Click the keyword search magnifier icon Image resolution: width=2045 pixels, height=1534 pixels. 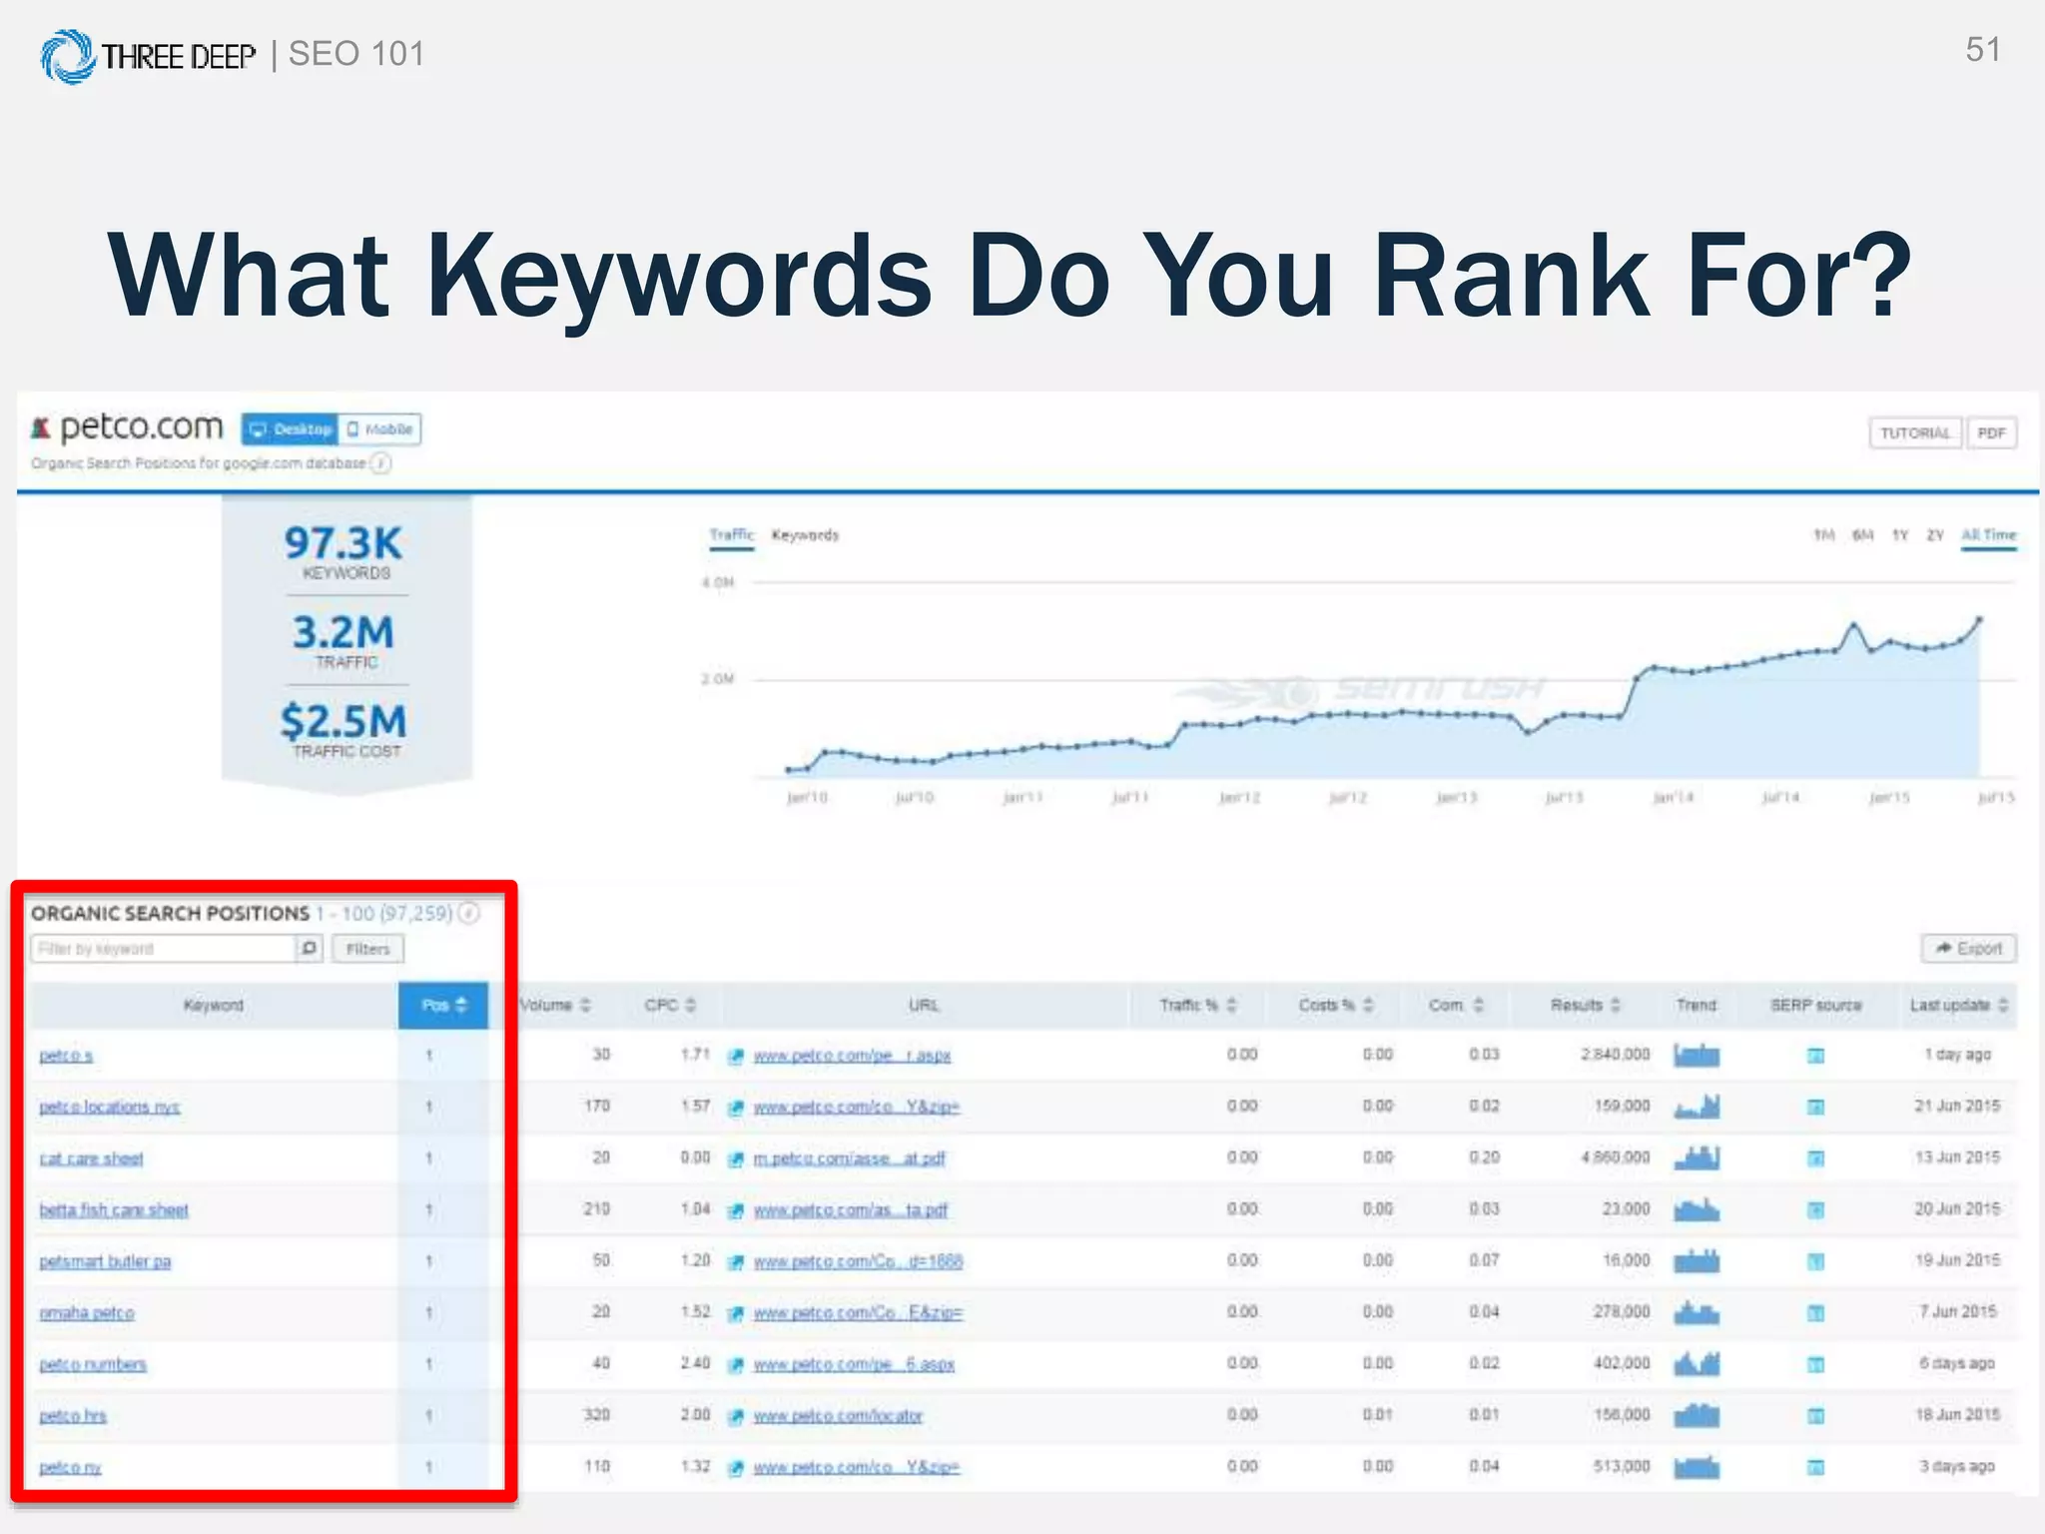coord(310,949)
